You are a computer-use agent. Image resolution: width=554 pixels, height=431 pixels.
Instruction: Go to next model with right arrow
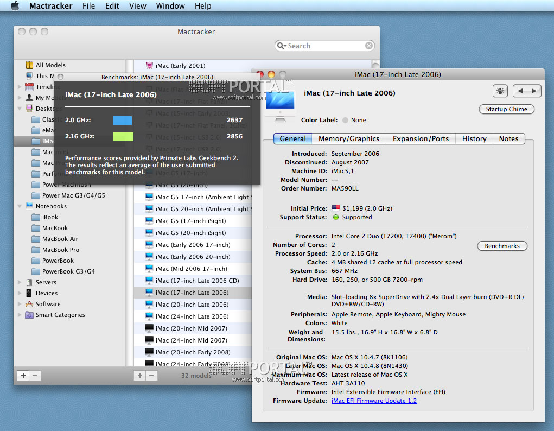[x=534, y=91]
